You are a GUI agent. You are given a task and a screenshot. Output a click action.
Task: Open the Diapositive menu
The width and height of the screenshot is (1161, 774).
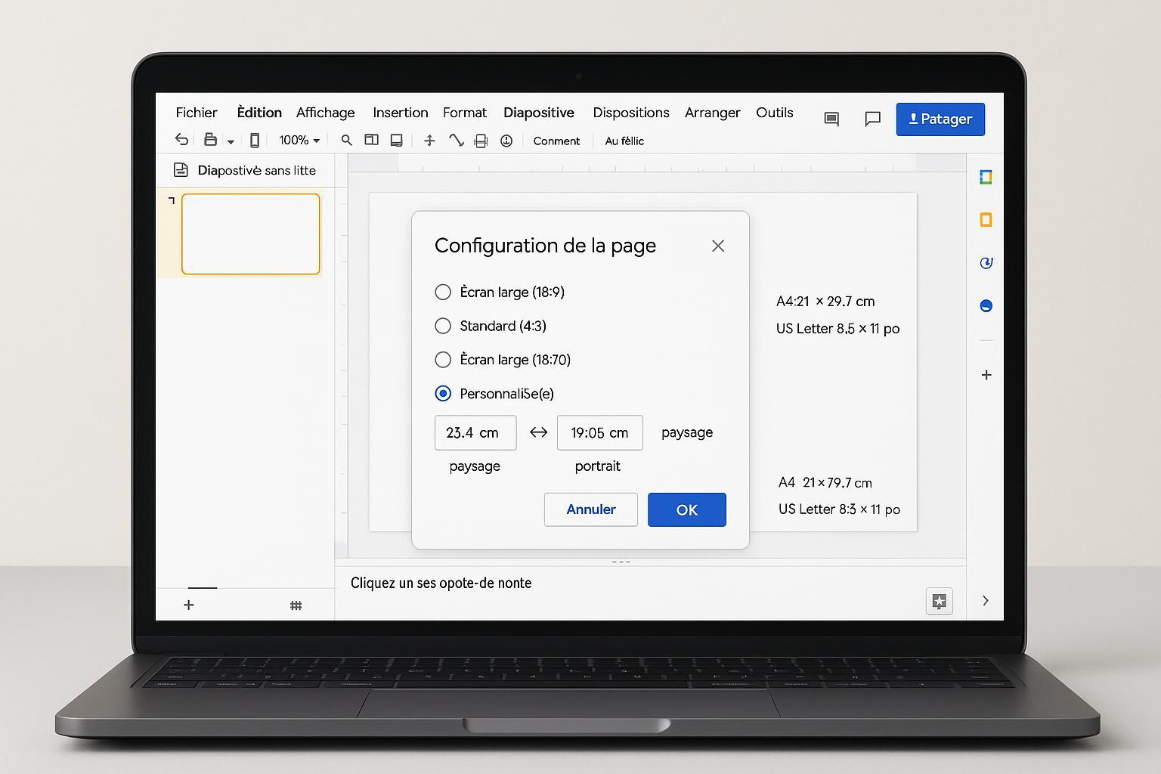pos(538,113)
